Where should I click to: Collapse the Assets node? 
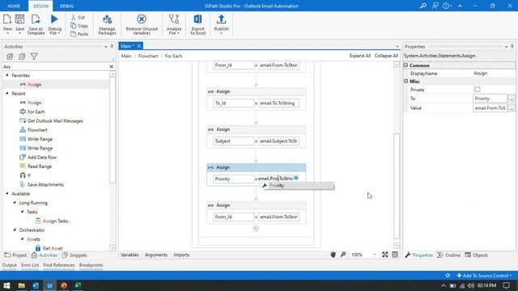pyautogui.click(x=22, y=239)
